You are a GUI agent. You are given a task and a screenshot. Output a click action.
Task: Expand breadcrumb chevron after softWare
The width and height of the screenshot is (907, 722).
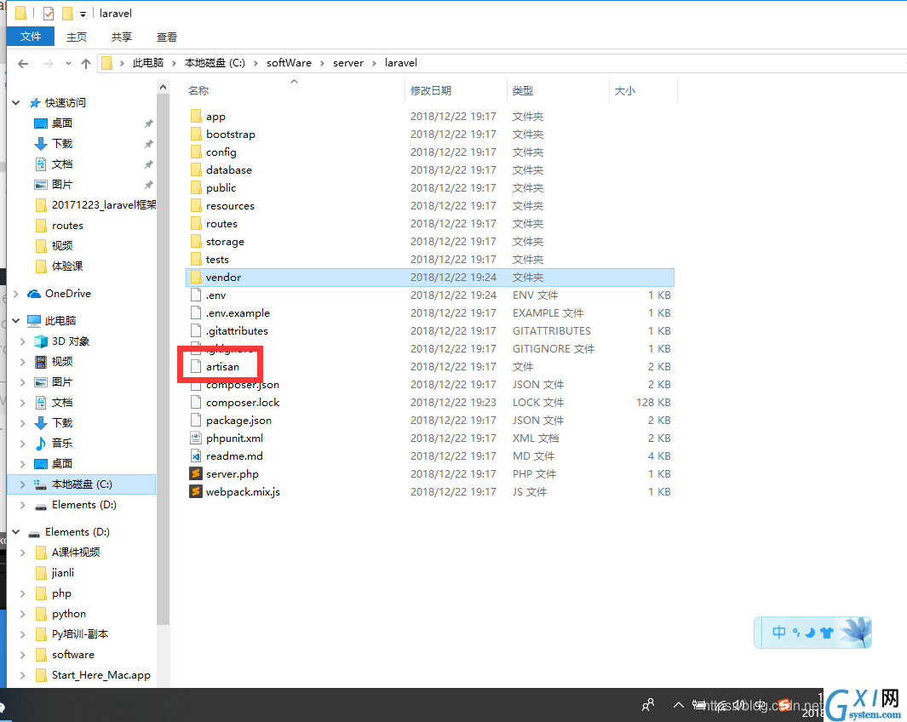(x=322, y=63)
